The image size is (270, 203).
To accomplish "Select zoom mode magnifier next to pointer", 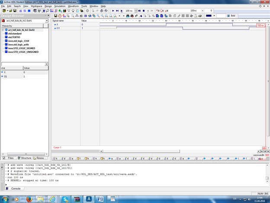I will click(x=73, y=16).
